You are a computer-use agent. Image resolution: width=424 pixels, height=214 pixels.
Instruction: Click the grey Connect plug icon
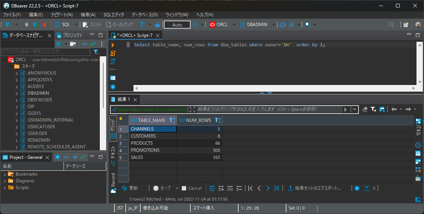(27, 25)
